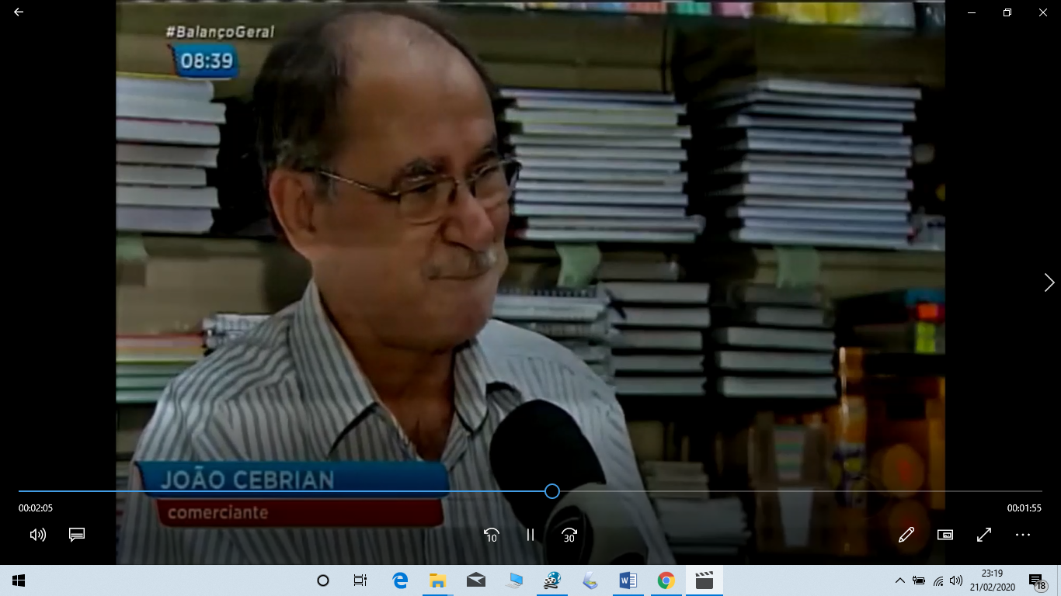Minimize the video player window

point(972,12)
